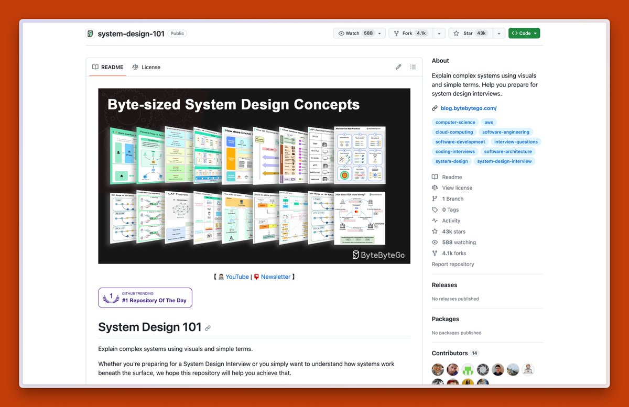Open the YouTube link
Image resolution: width=629 pixels, height=407 pixels.
click(237, 277)
